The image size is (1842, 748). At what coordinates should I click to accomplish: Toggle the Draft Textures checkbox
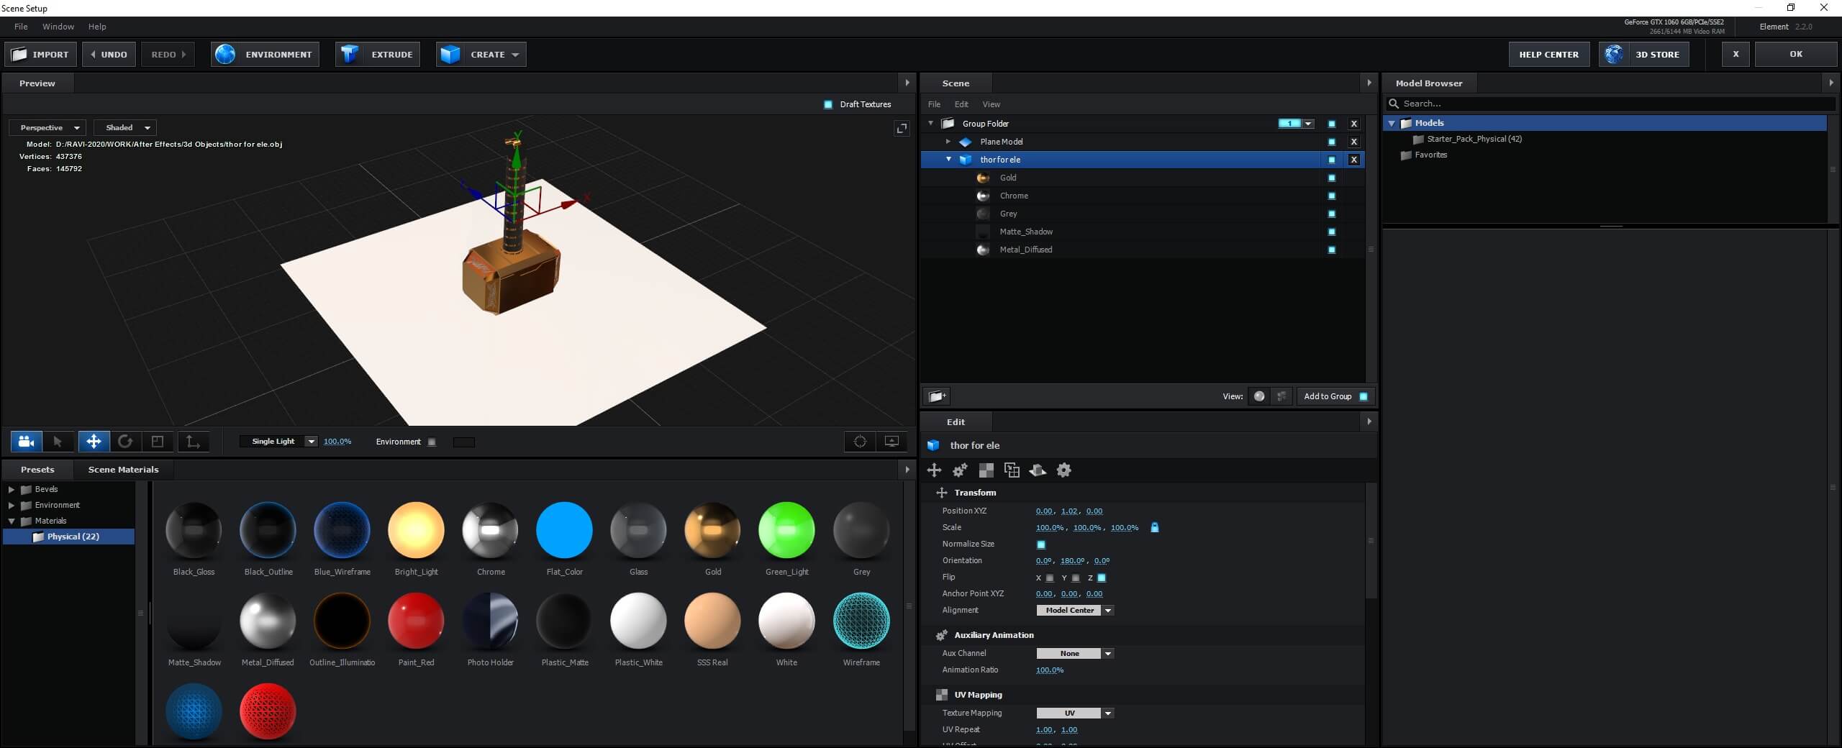pyautogui.click(x=827, y=105)
